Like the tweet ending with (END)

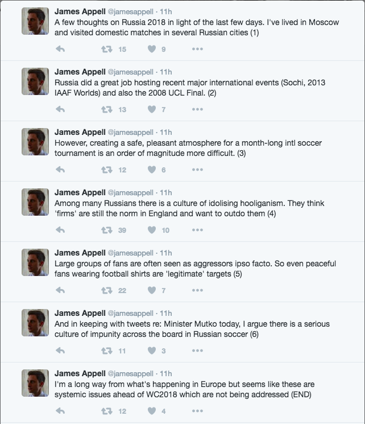(152, 411)
